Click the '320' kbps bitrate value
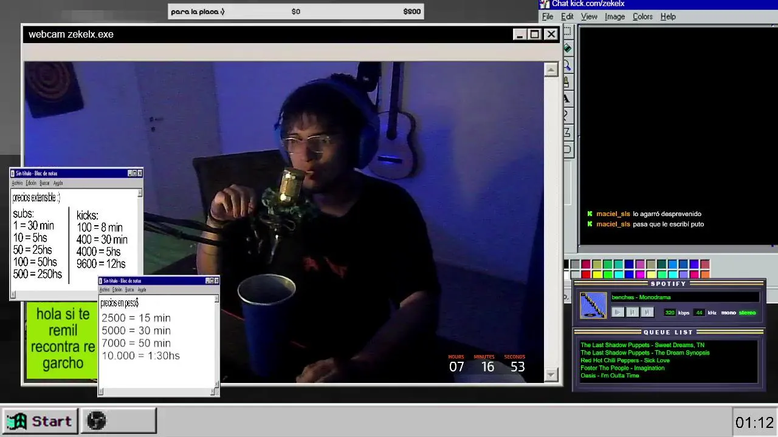The image size is (778, 437). 670,313
